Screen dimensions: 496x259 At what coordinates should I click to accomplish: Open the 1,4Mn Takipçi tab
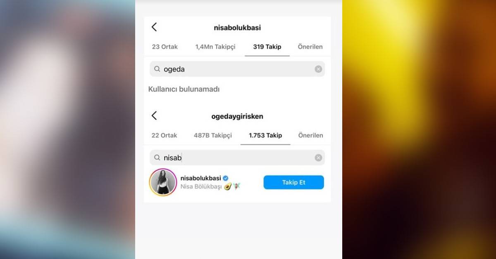pyautogui.click(x=215, y=47)
